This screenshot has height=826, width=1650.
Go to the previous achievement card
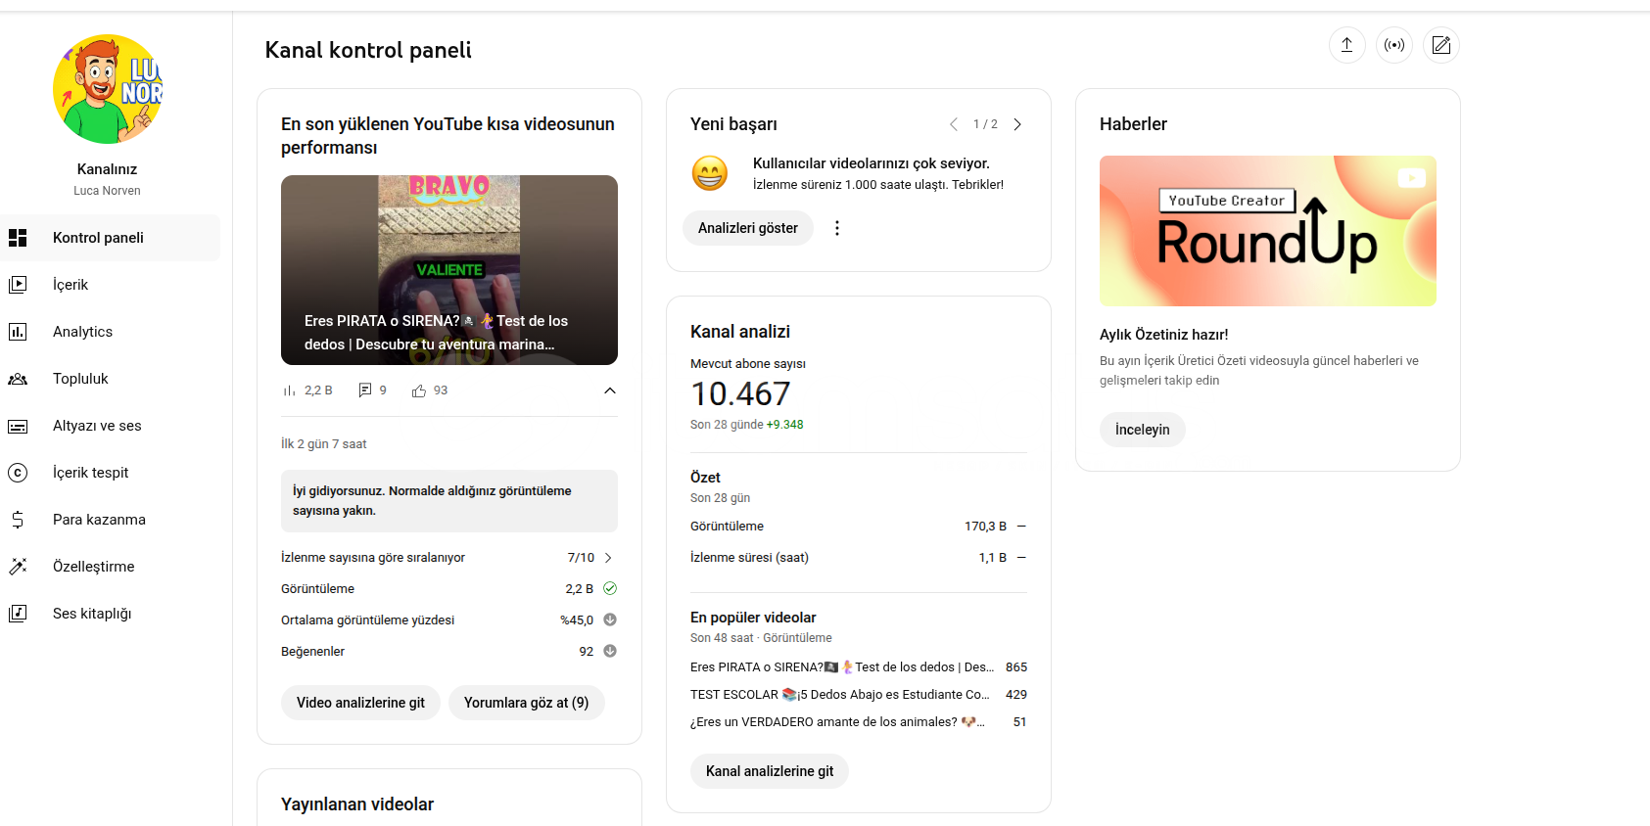click(953, 124)
